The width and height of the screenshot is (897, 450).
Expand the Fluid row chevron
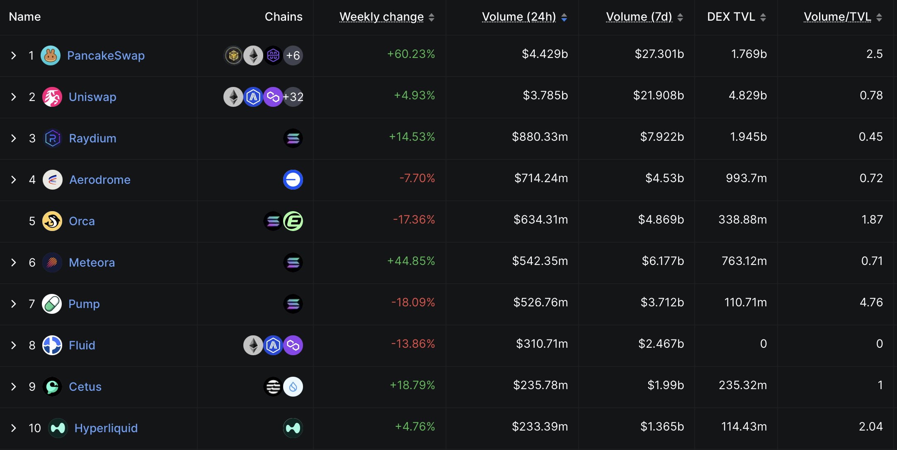coord(14,345)
